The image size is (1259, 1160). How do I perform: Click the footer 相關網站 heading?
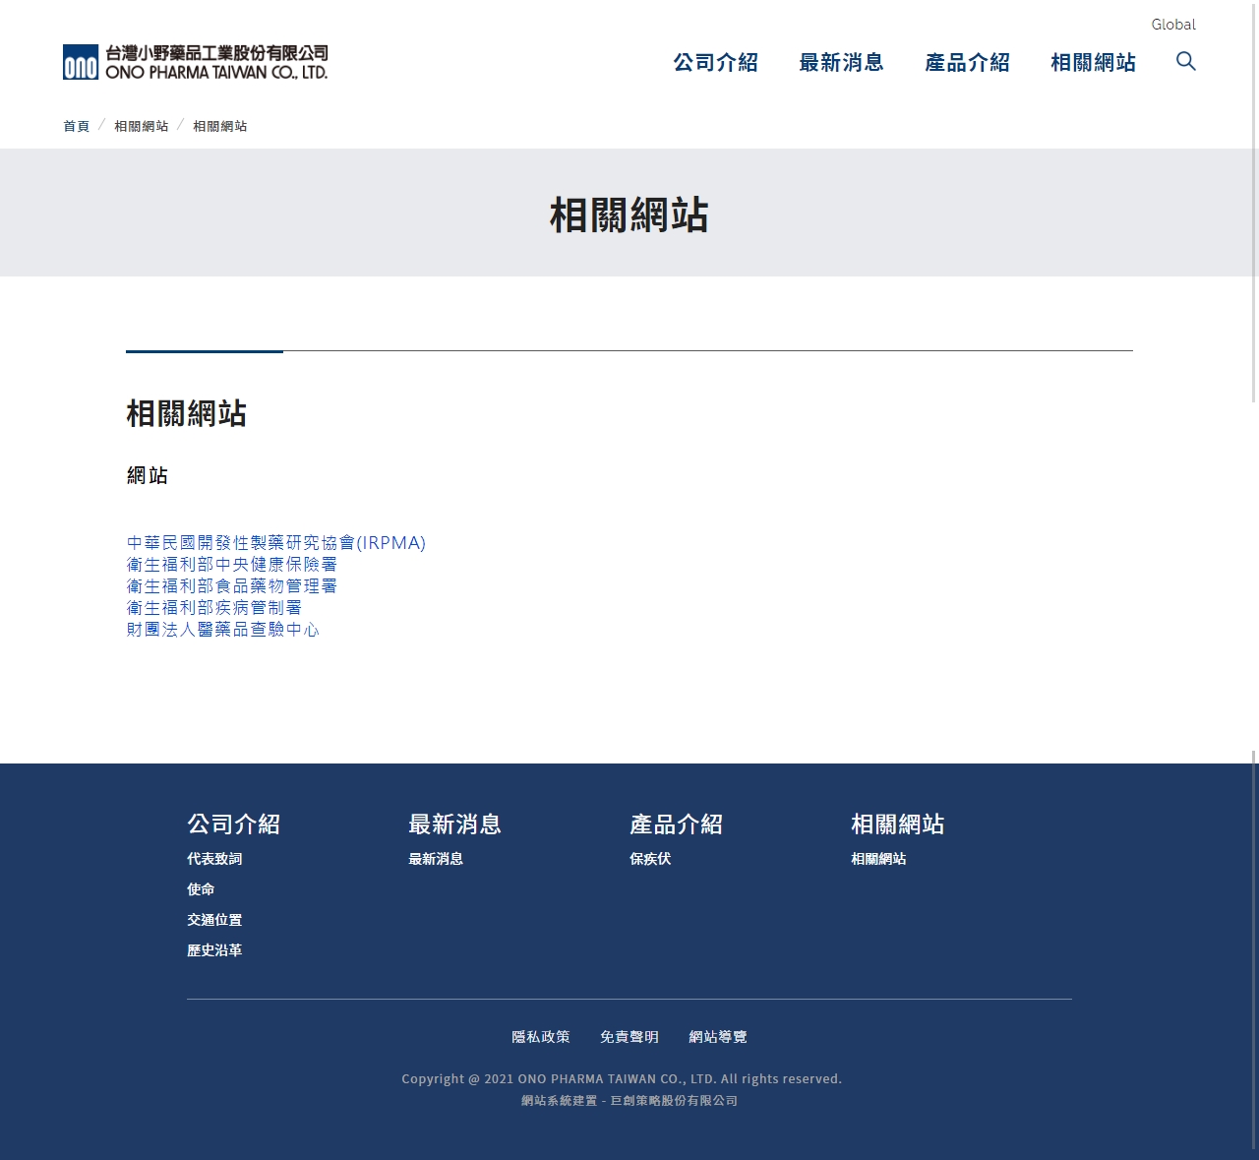(898, 824)
